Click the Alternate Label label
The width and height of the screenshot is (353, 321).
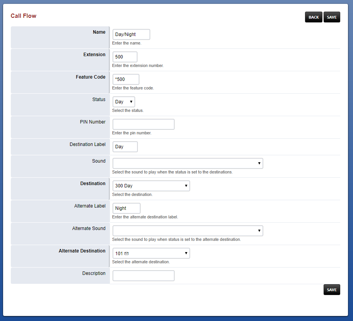90,206
